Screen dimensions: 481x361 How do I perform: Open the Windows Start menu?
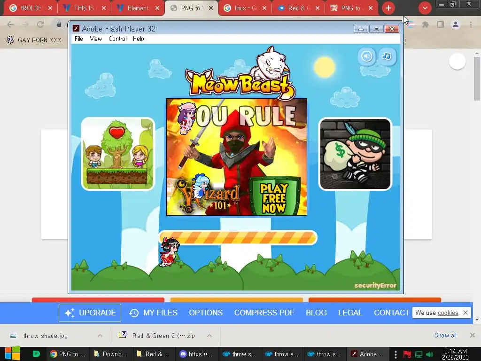(x=13, y=354)
